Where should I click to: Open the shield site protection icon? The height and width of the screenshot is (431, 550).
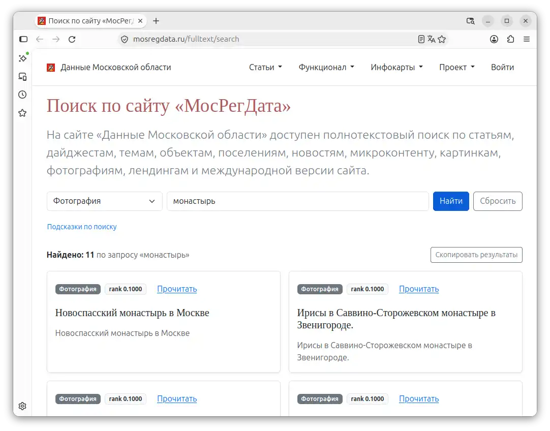[x=125, y=39]
